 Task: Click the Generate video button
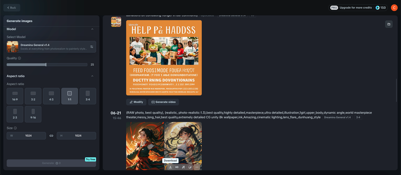[164, 102]
